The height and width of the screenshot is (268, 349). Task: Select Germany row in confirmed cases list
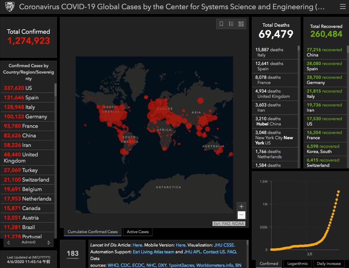(28, 117)
